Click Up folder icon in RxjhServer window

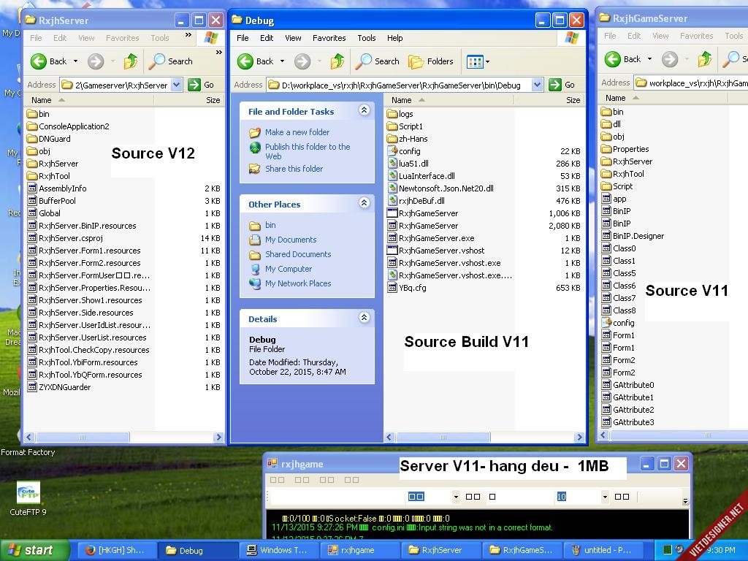pos(130,61)
